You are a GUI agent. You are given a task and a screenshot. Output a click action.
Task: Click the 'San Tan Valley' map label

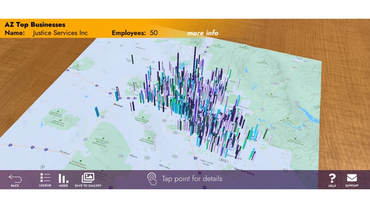(x=244, y=172)
